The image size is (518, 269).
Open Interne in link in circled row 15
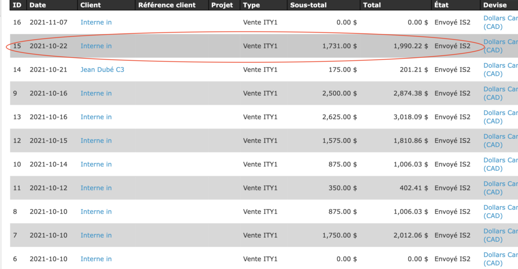pyautogui.click(x=96, y=46)
